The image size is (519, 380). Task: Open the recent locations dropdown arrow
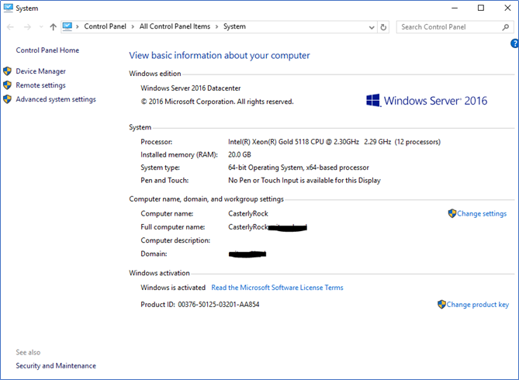[41, 27]
